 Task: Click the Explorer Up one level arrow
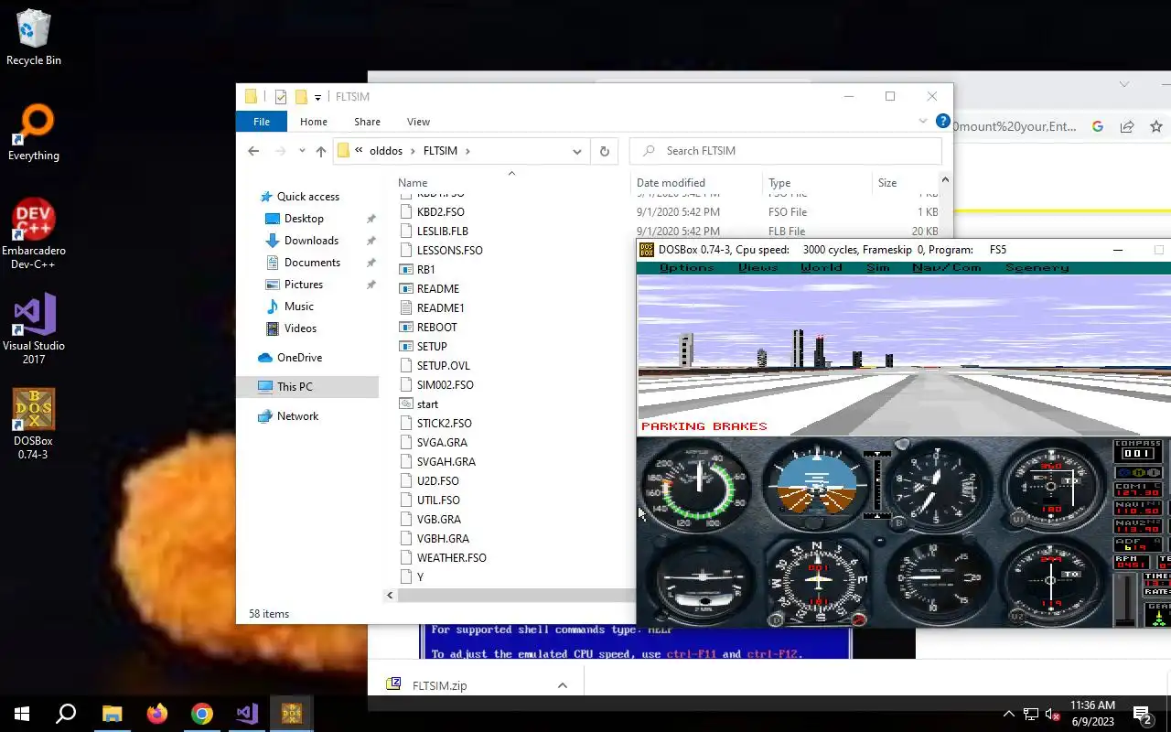321,151
